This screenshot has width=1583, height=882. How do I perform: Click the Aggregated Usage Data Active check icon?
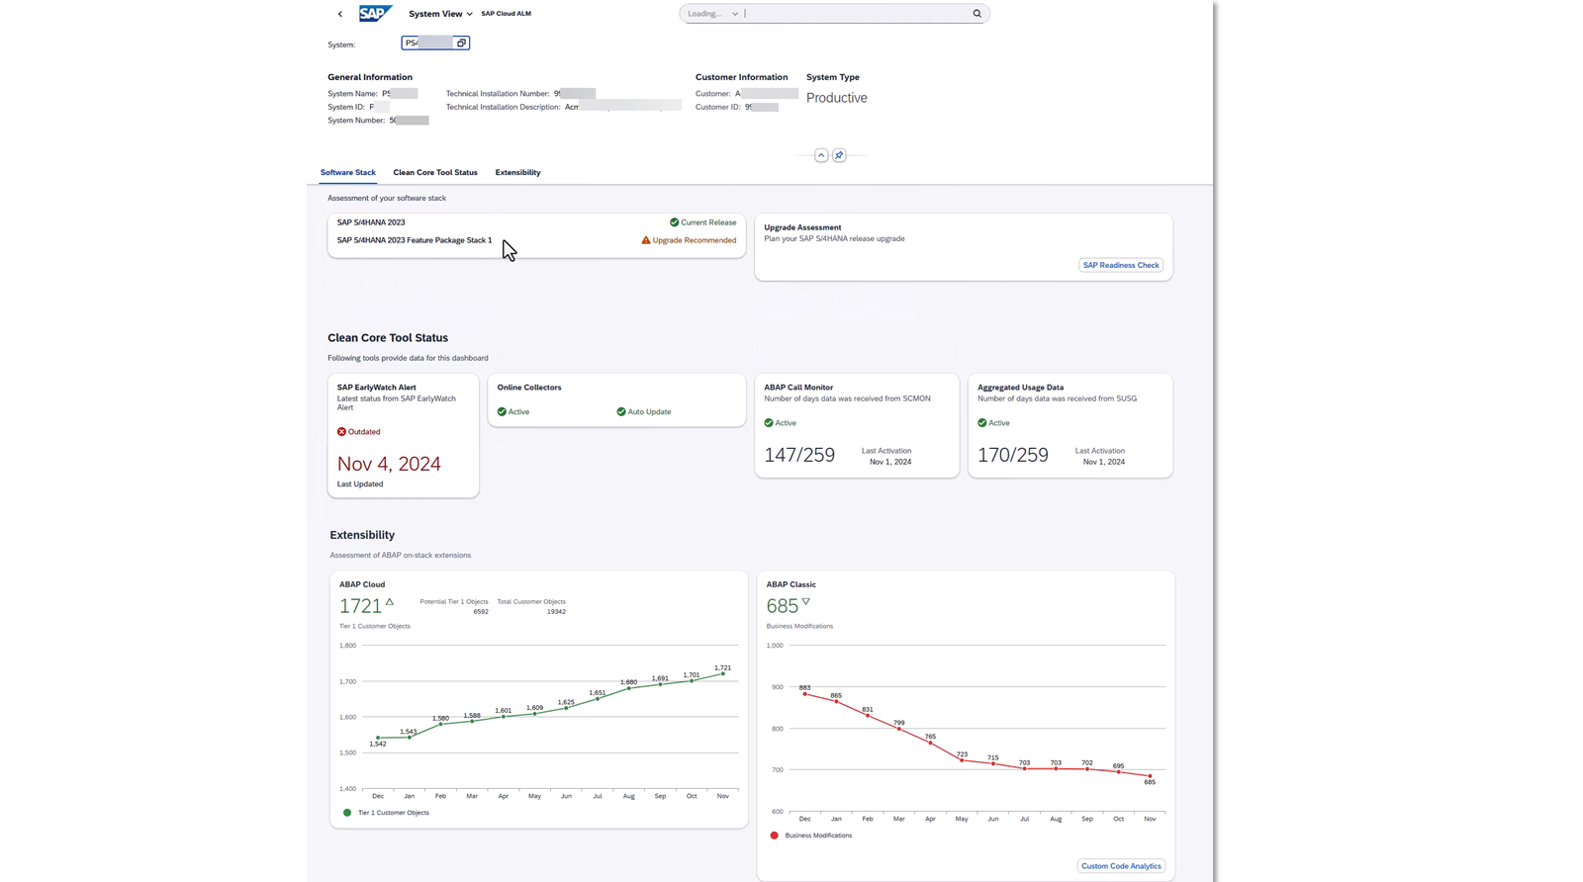[x=982, y=423]
